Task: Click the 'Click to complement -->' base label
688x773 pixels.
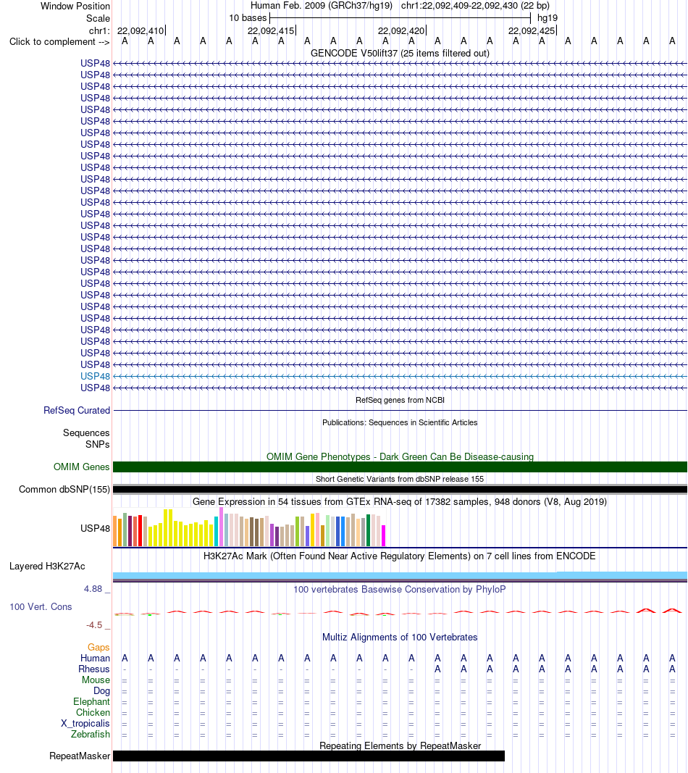Action: coord(59,42)
